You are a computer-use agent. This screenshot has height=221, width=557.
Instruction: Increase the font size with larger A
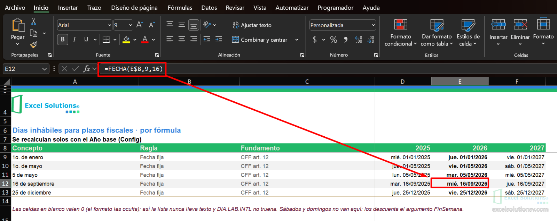click(140, 25)
